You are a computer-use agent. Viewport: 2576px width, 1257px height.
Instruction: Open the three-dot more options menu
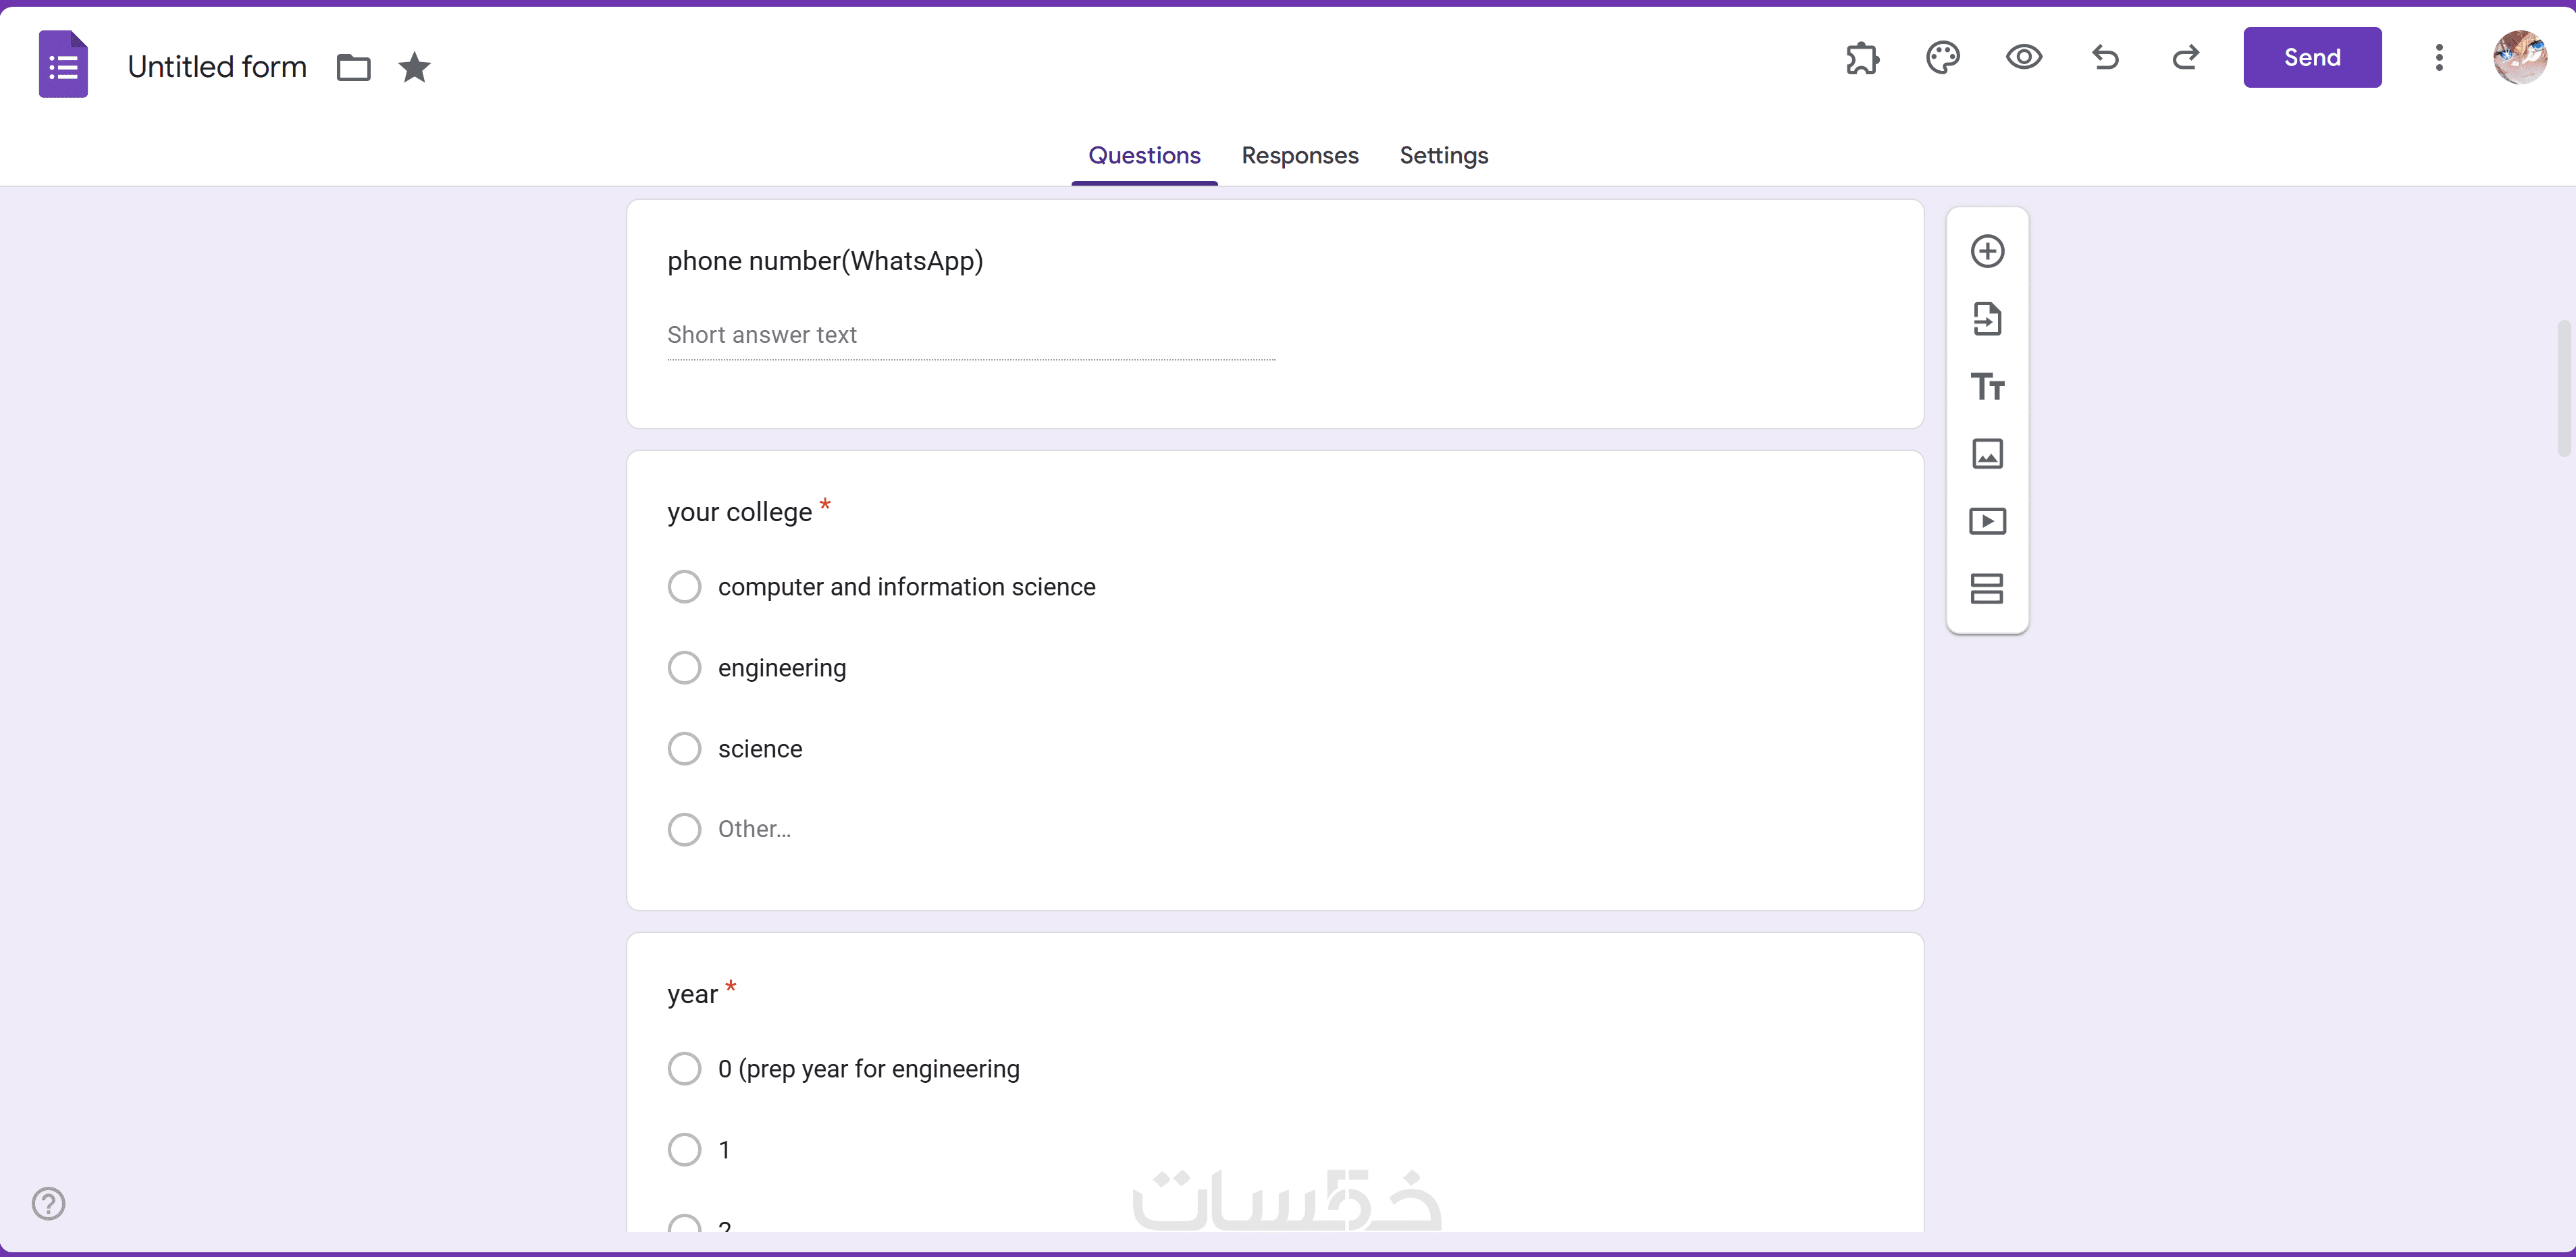2439,58
